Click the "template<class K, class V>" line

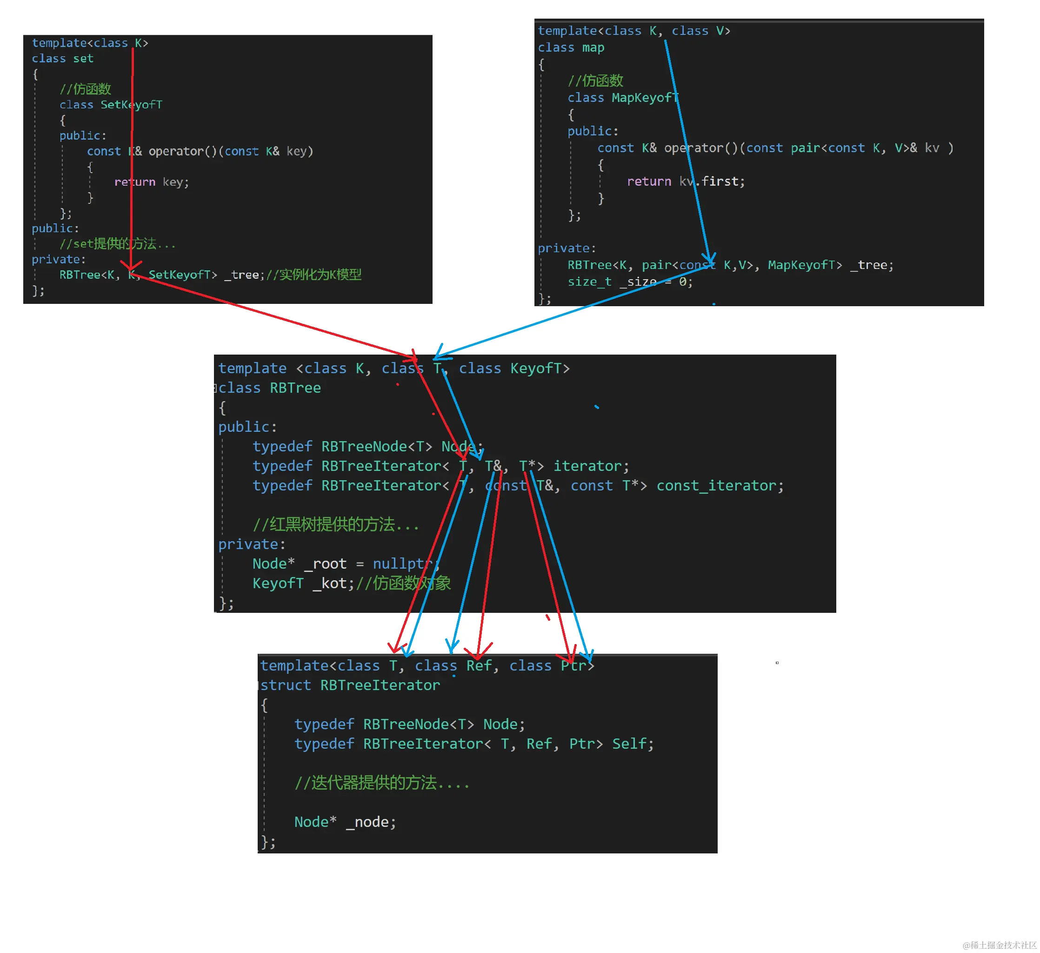[x=634, y=31]
